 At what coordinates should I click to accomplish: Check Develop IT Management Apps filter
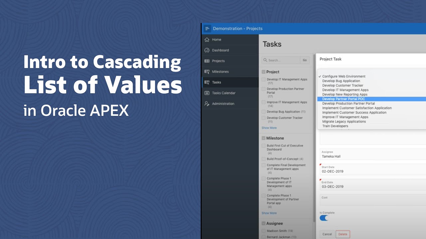(264, 79)
